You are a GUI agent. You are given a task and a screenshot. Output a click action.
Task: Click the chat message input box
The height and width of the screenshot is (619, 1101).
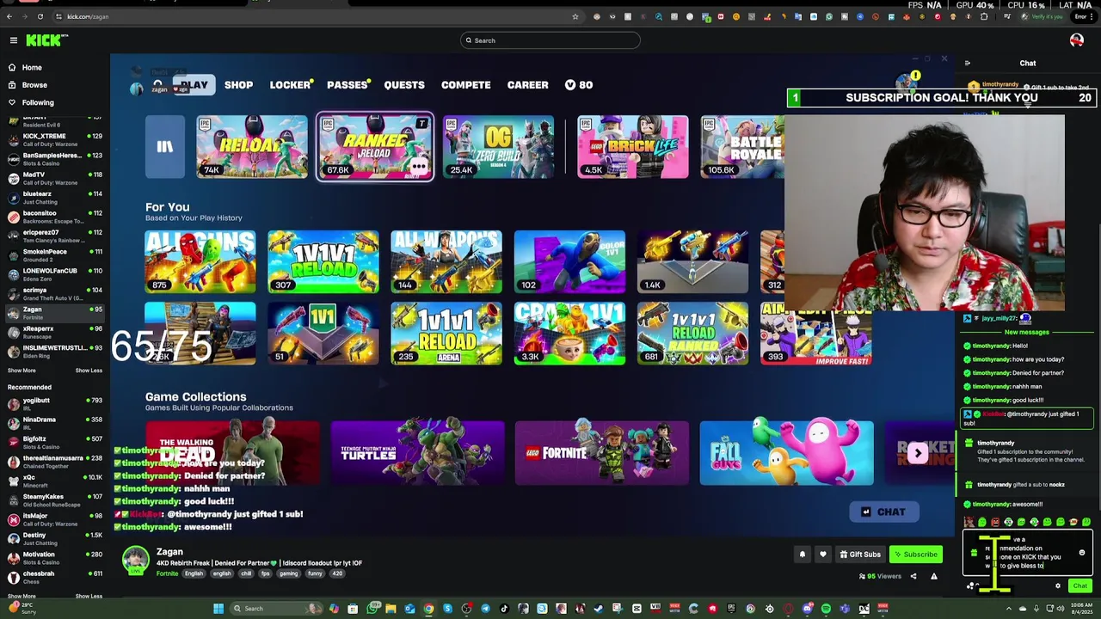(1028, 553)
